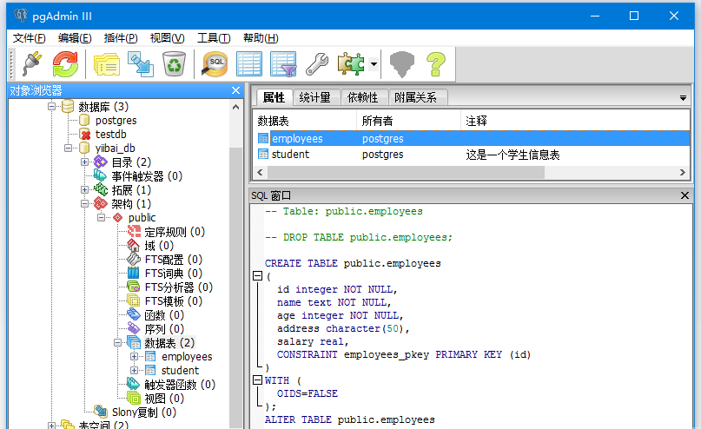The image size is (701, 429).
Task: Open the 工具(T) menu
Action: point(214,38)
